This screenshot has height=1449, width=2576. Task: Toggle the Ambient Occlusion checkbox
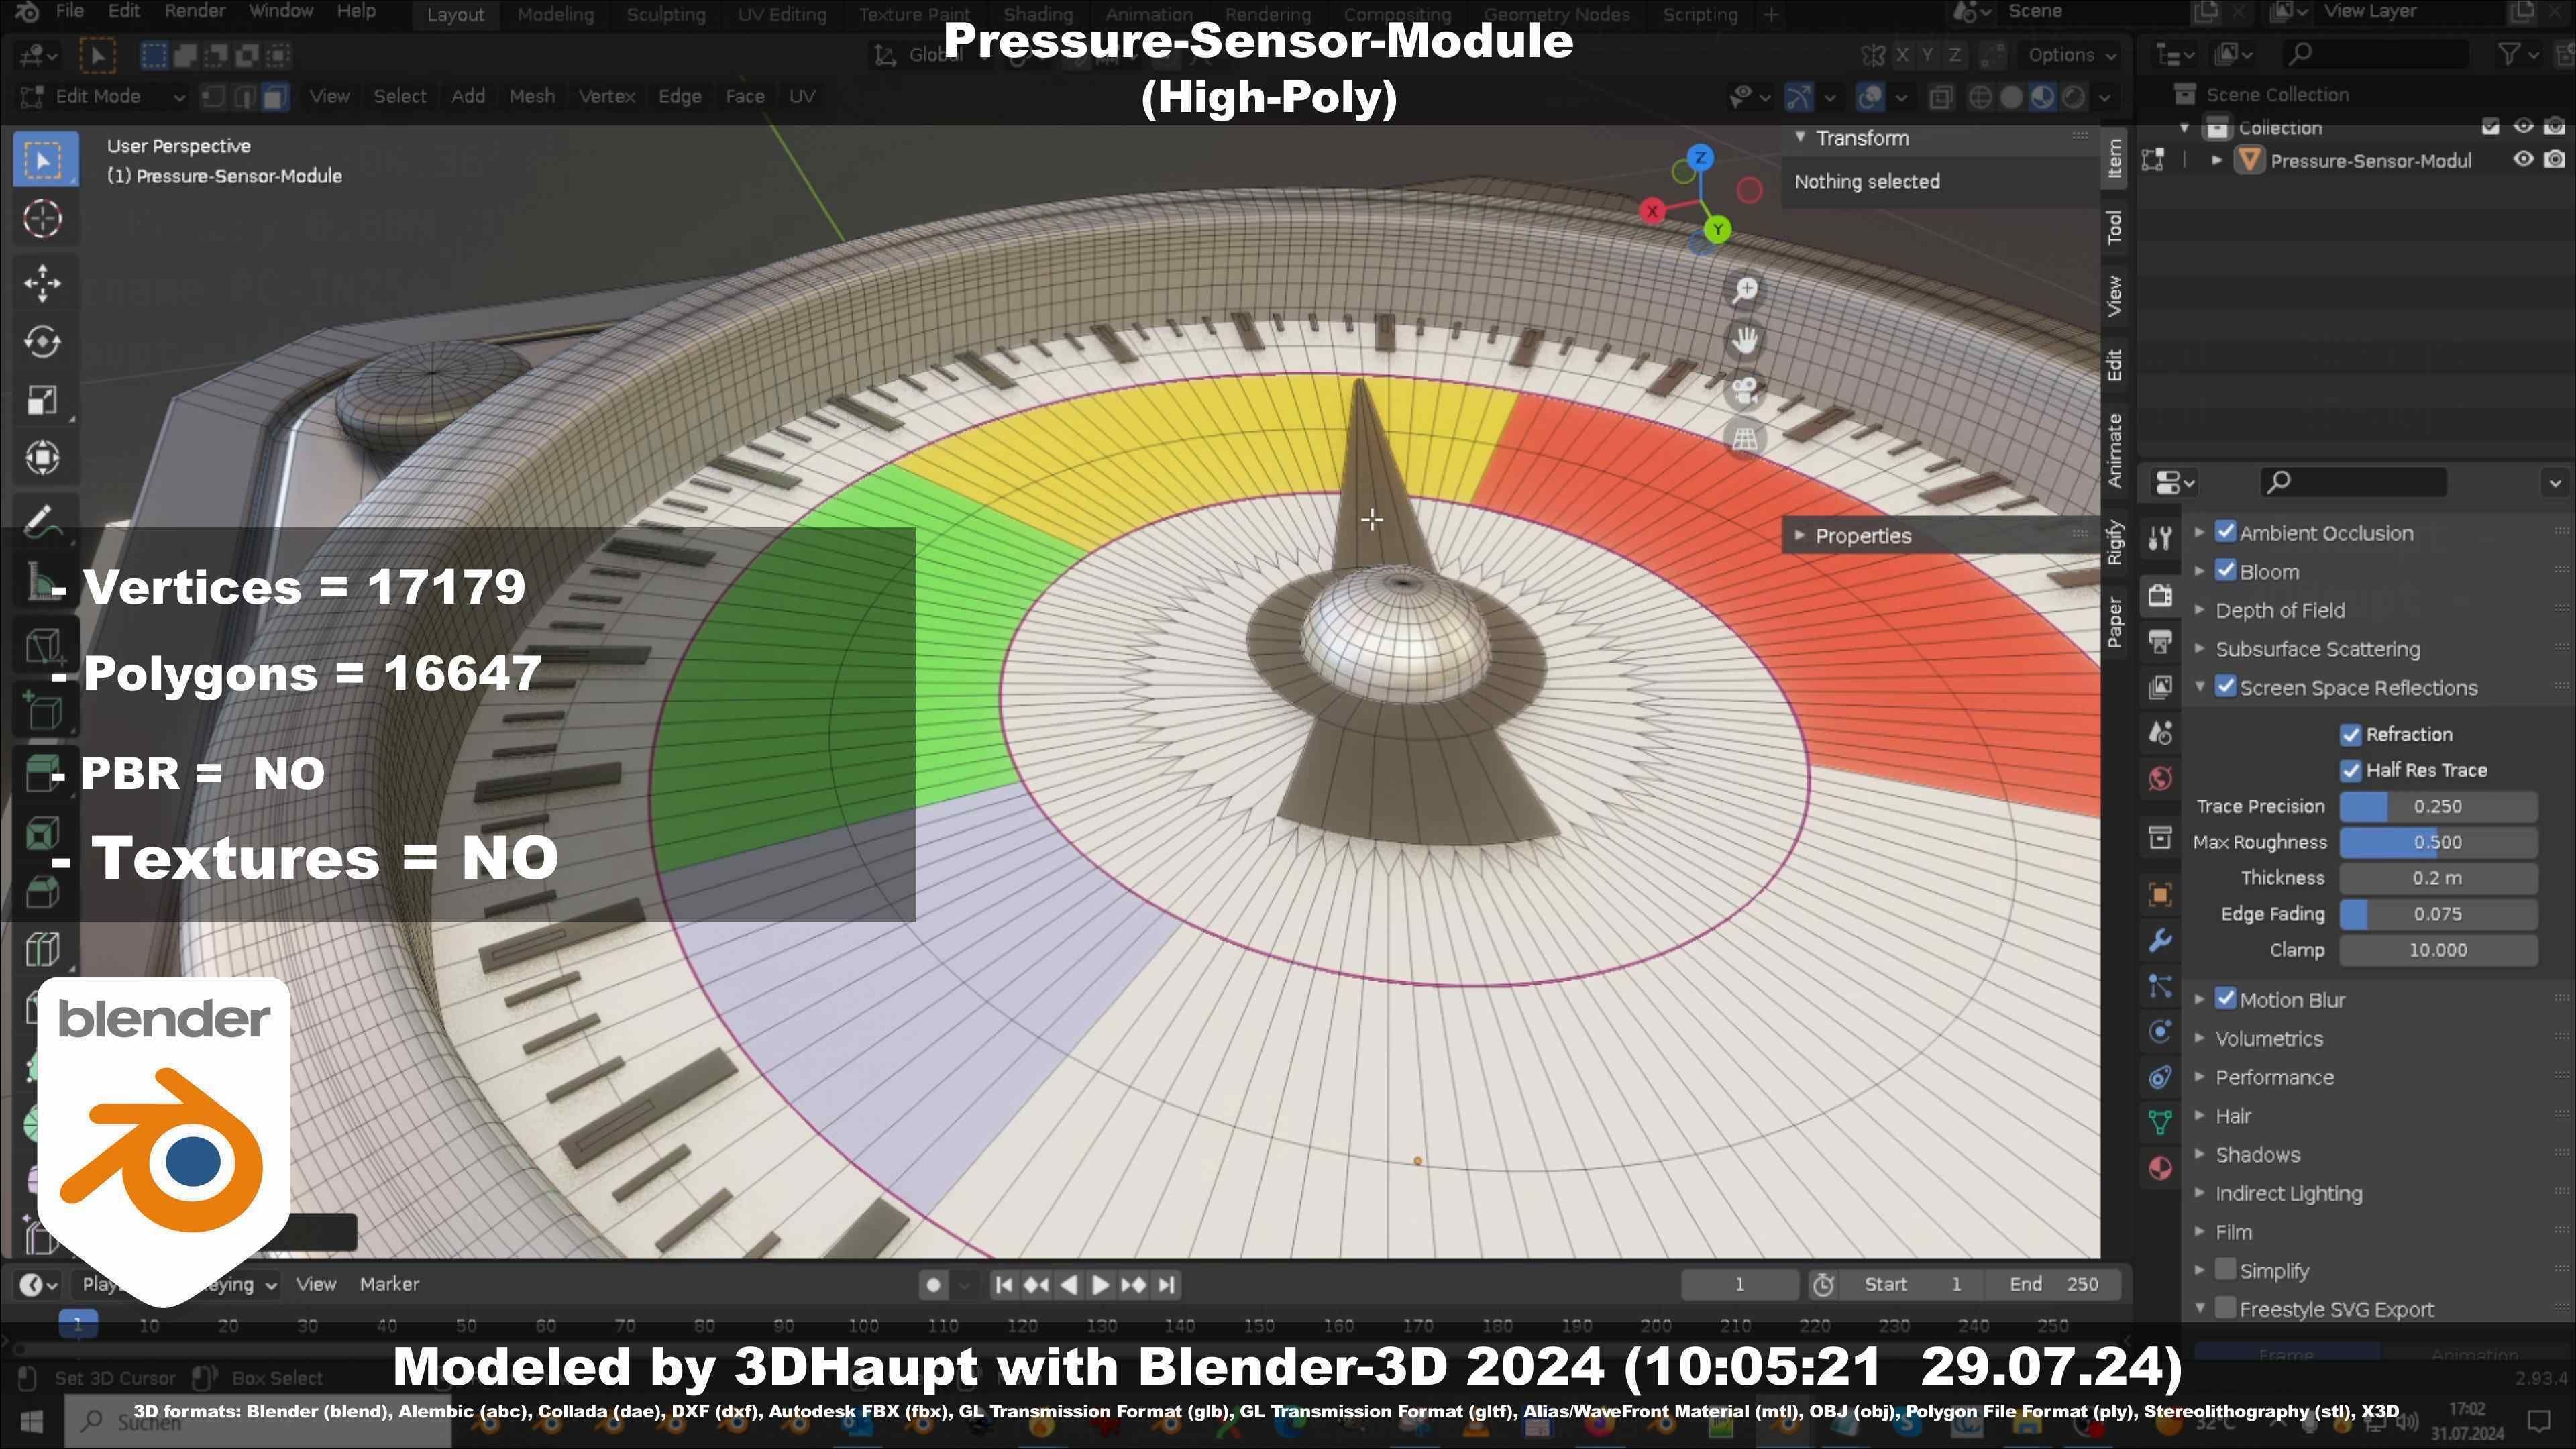pyautogui.click(x=2225, y=532)
